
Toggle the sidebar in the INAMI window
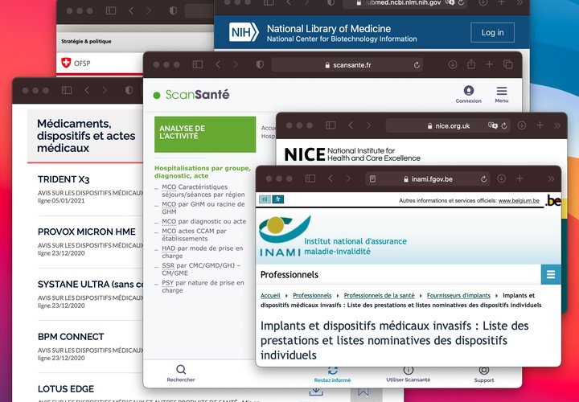[310, 178]
